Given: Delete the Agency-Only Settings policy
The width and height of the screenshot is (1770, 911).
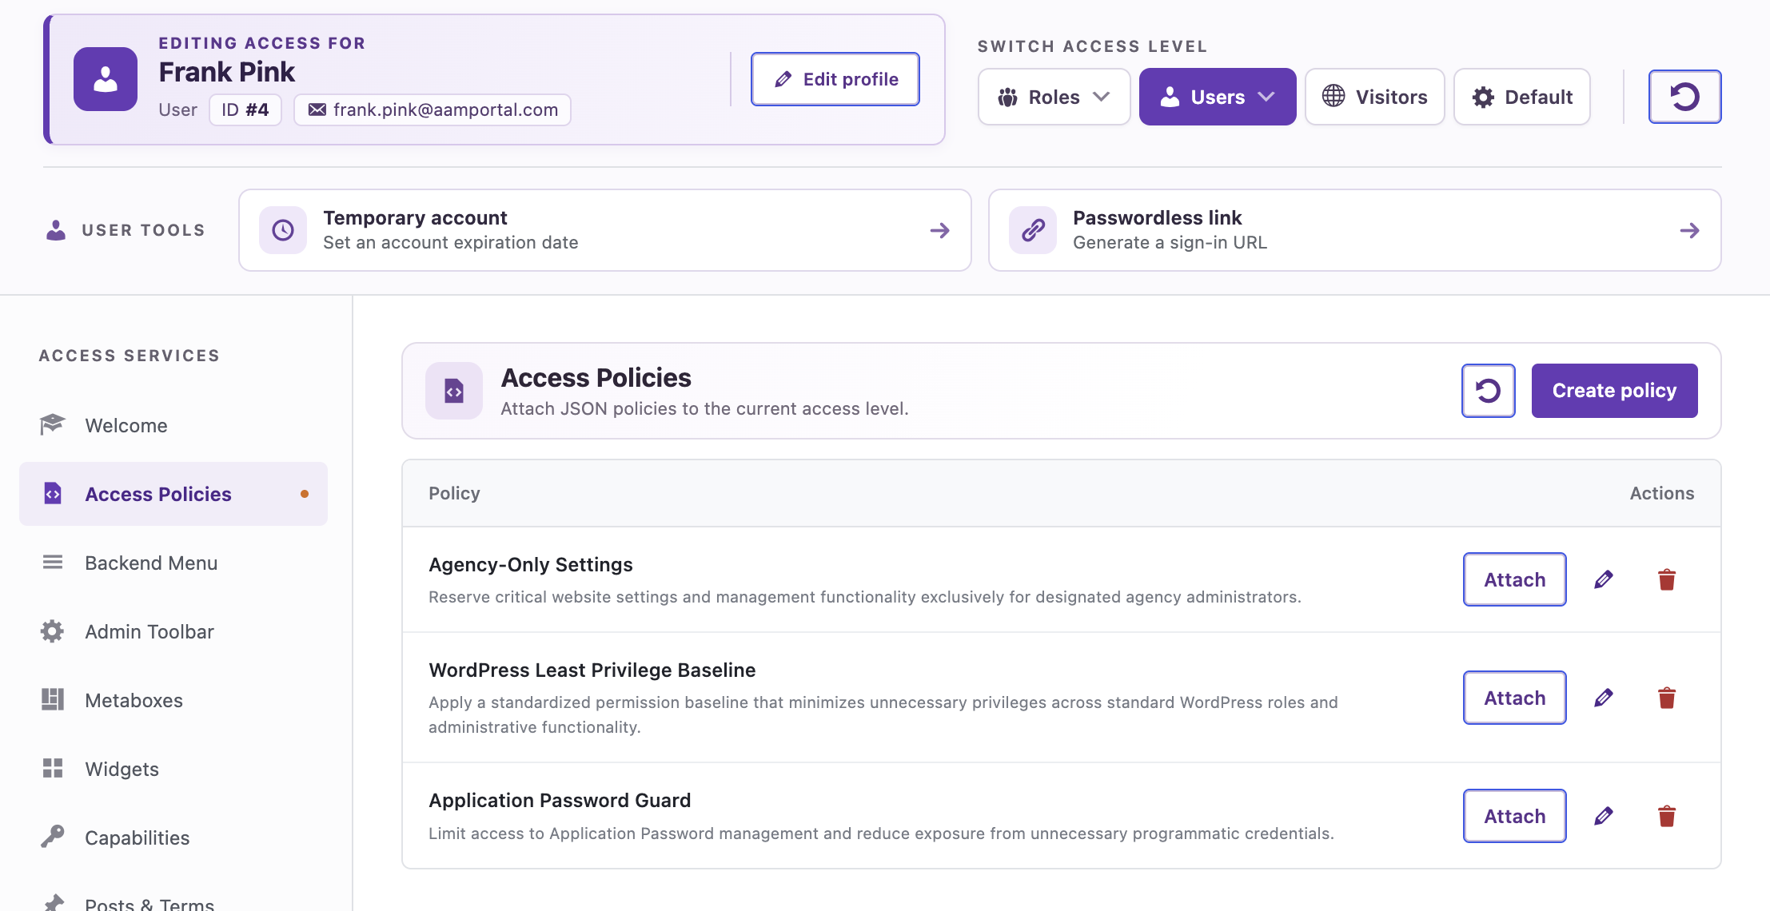Looking at the screenshot, I should [1667, 579].
